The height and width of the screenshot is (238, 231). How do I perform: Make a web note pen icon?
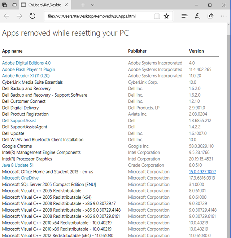coord(197,16)
